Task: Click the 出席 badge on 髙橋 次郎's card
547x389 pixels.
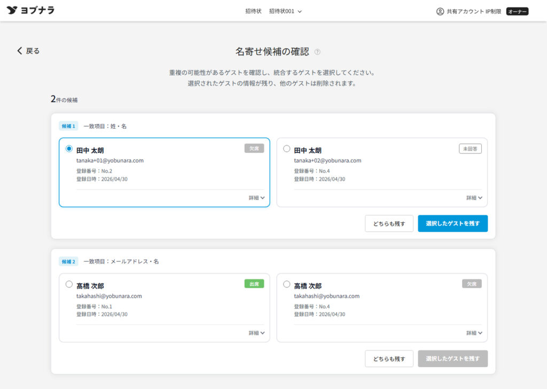Action: click(254, 284)
